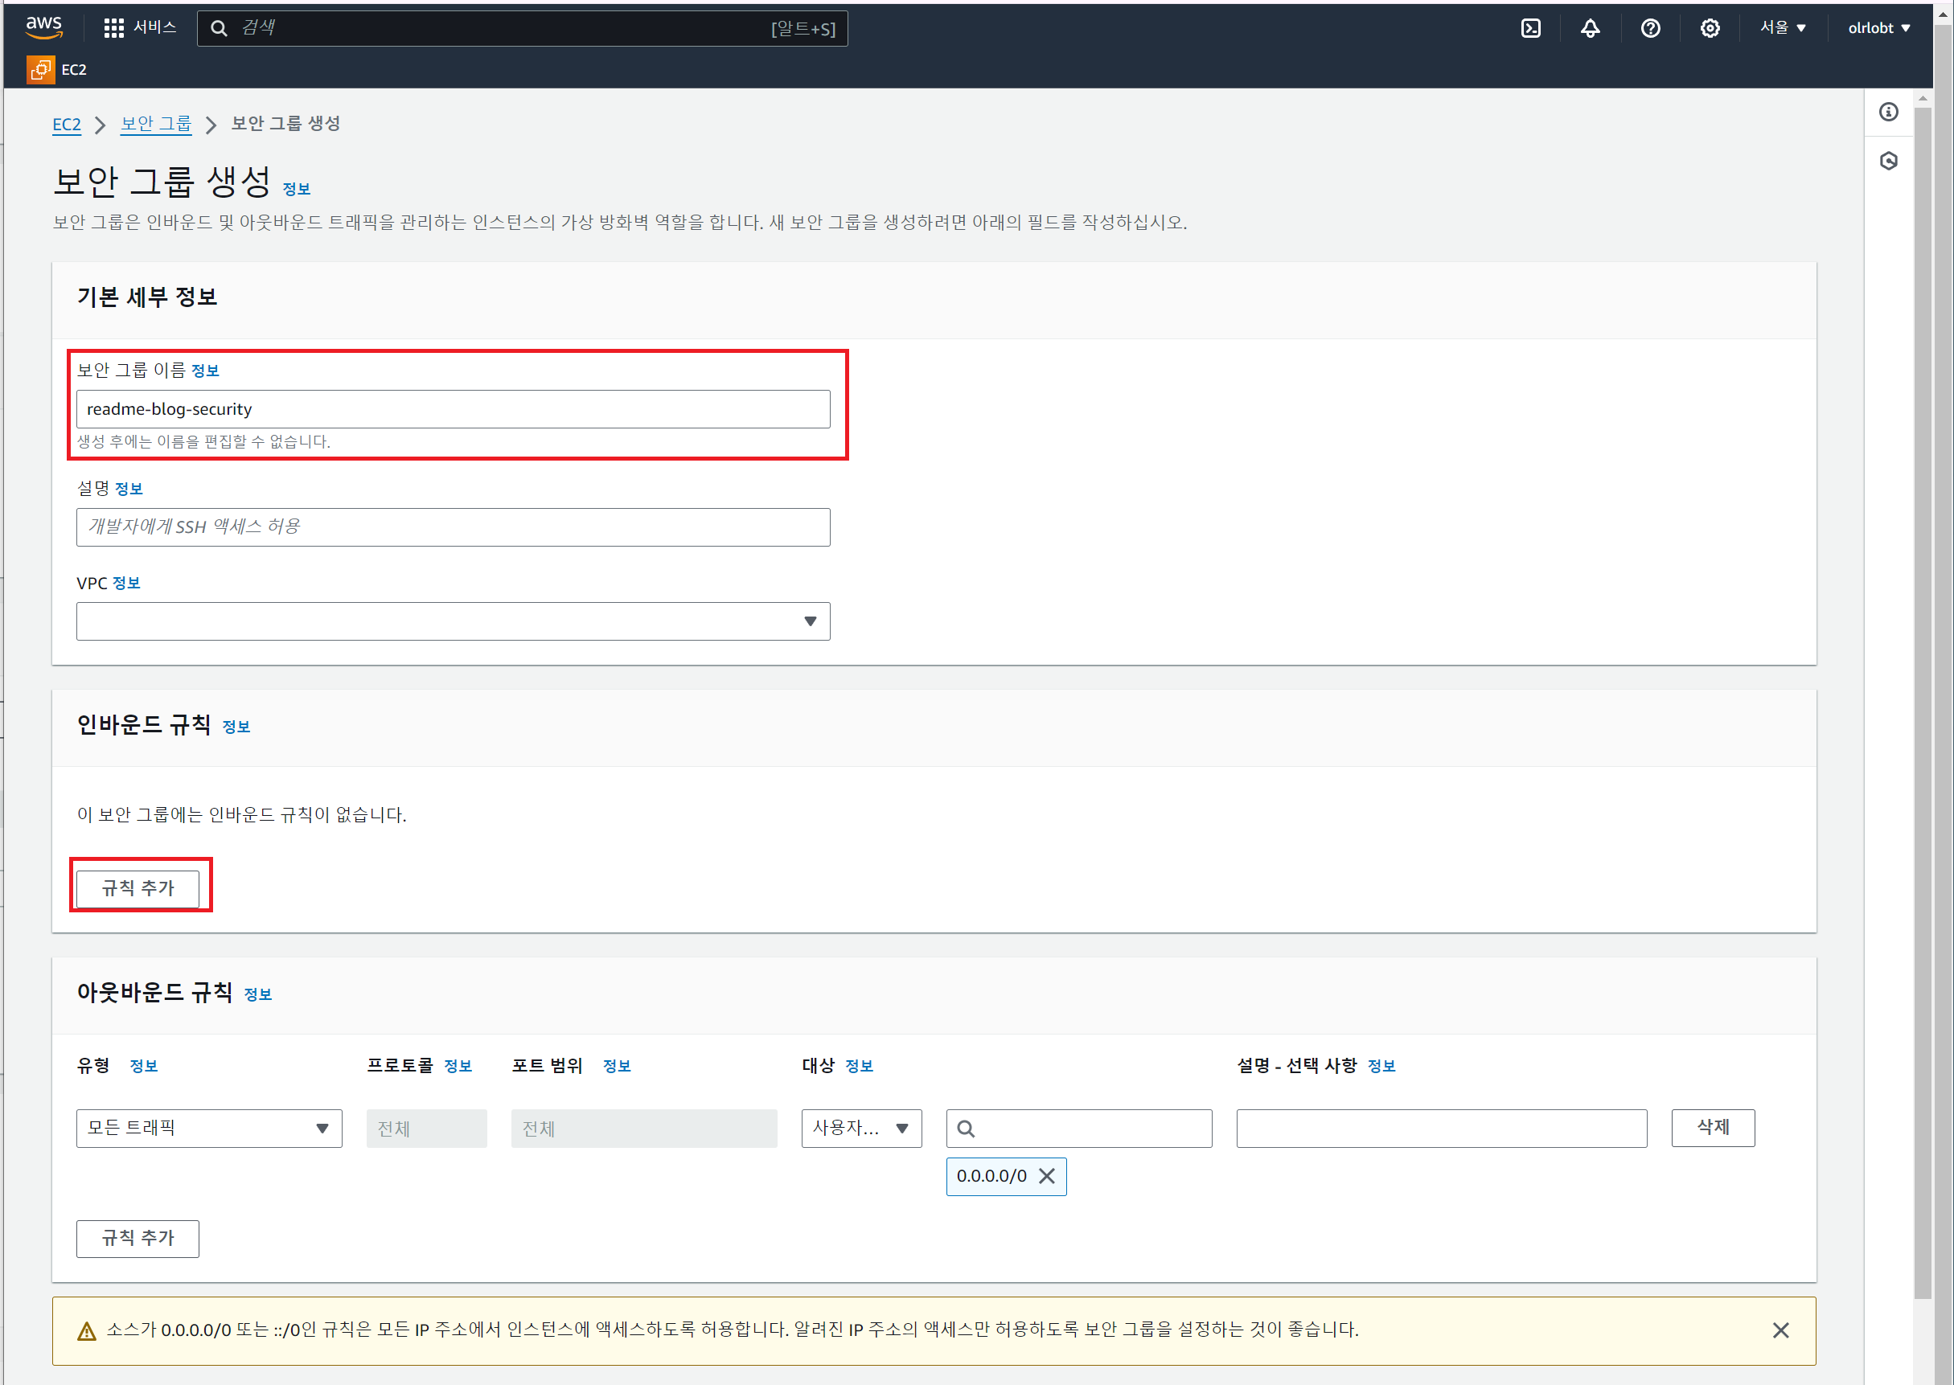Screen dimensions: 1954x1385
Task: Open the 사용자 destination type dropdown
Action: (x=860, y=1128)
